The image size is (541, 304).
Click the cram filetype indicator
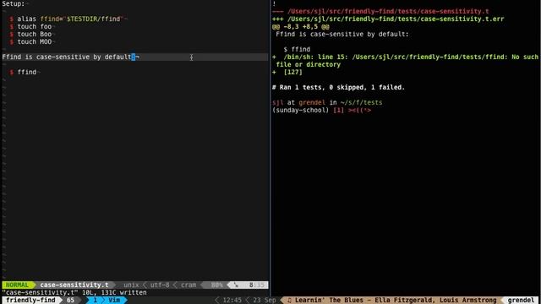pos(189,285)
